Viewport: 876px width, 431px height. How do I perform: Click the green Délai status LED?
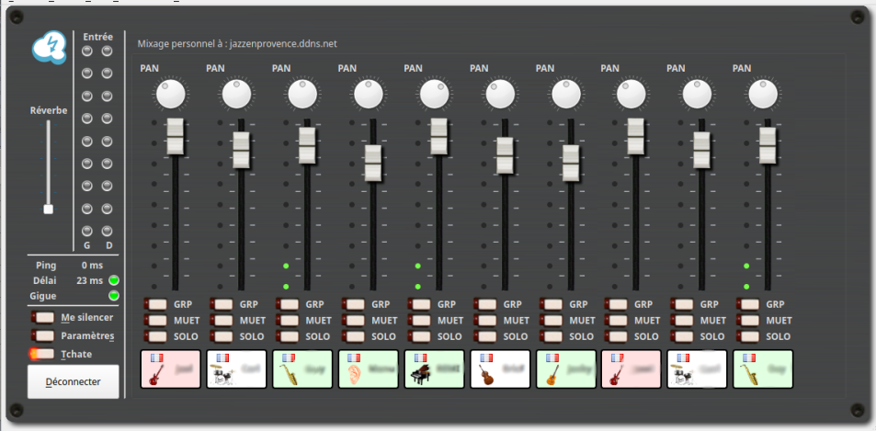point(114,280)
